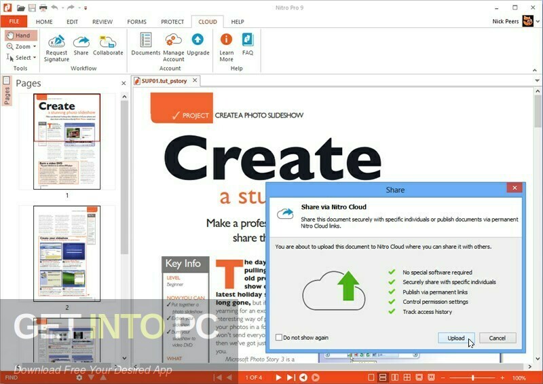The height and width of the screenshot is (384, 543).
Task: Click the next view circled arrow
Action: (x=316, y=377)
